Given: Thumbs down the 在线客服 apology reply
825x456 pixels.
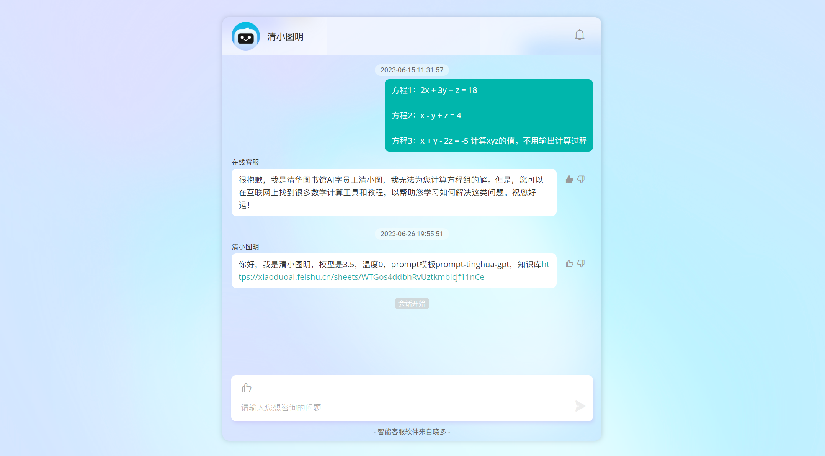Looking at the screenshot, I should (581, 179).
